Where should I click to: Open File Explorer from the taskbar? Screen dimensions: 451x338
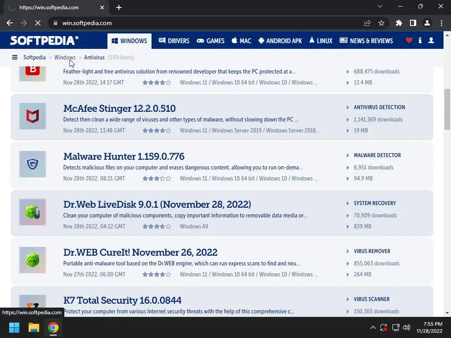click(33, 327)
